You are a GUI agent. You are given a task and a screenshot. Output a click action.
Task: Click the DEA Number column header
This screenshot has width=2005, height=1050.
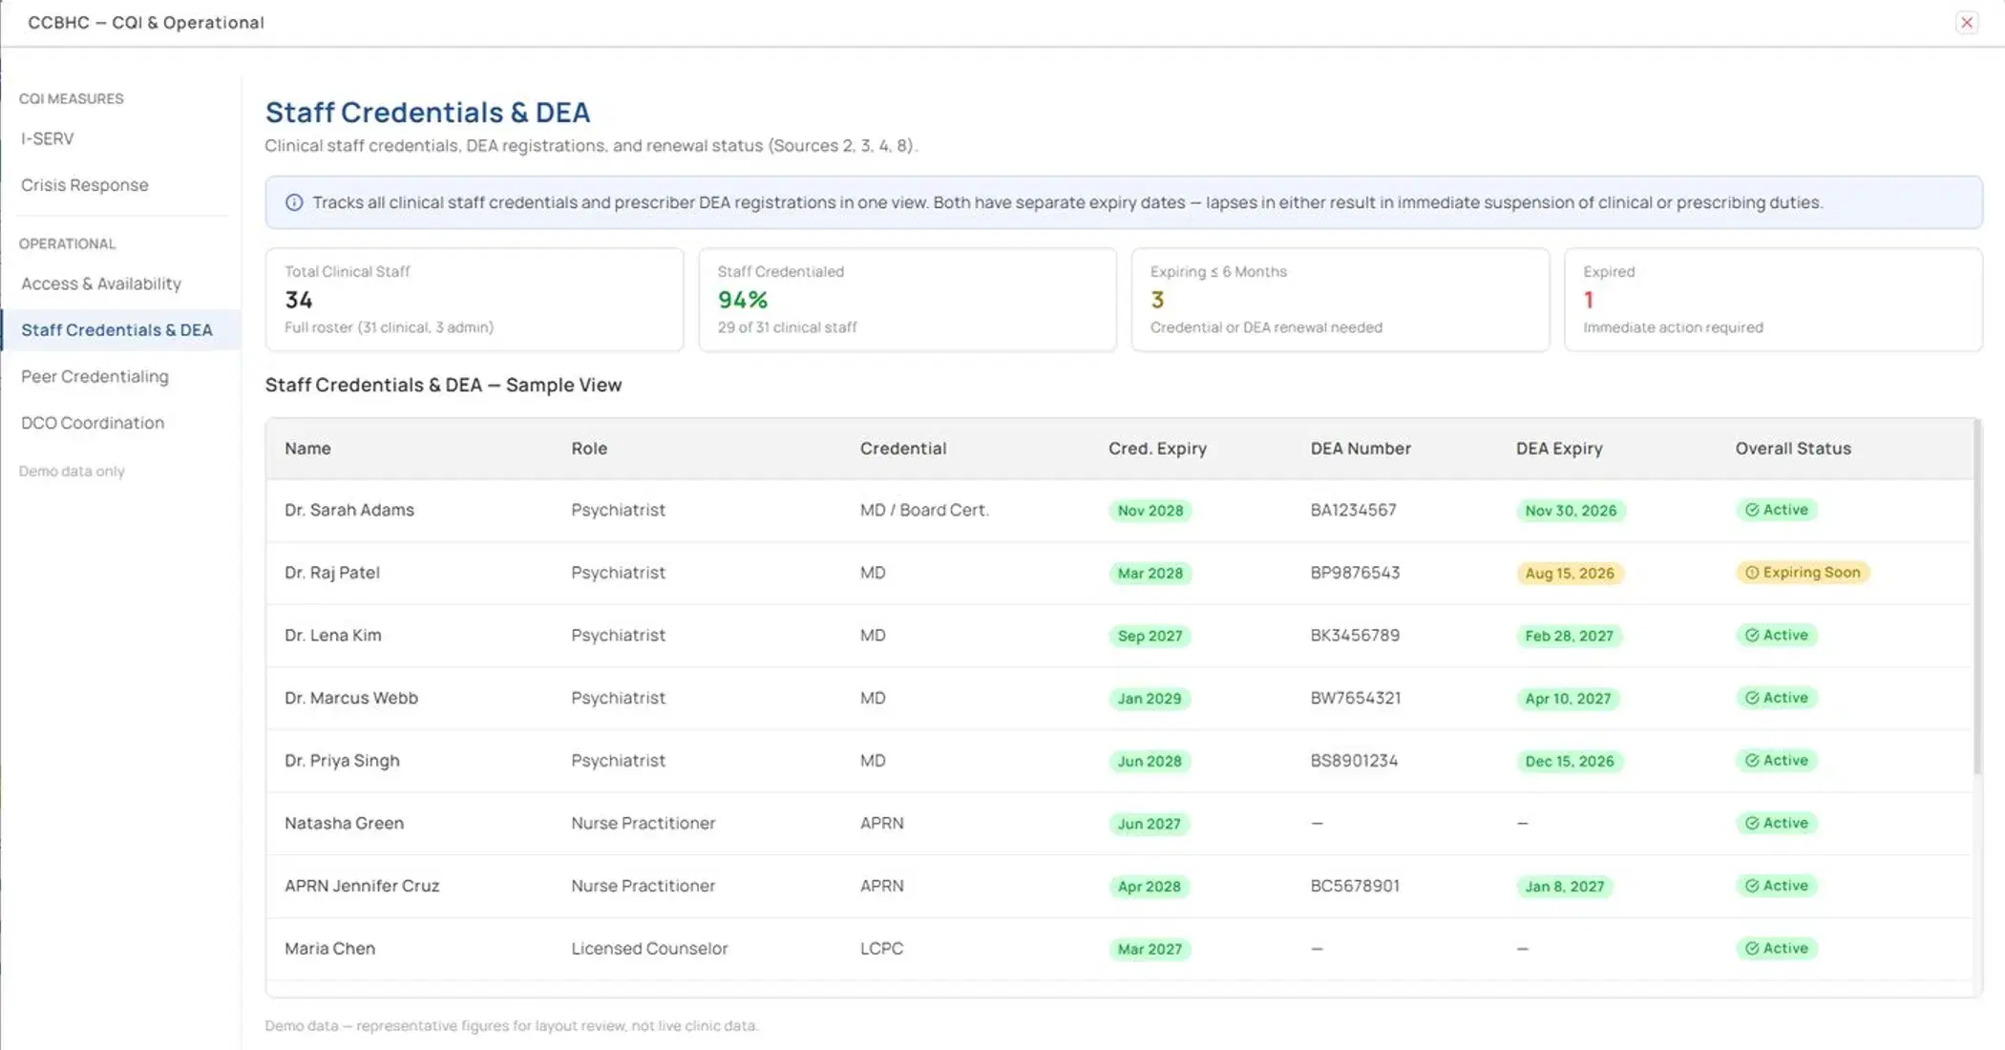tap(1361, 449)
